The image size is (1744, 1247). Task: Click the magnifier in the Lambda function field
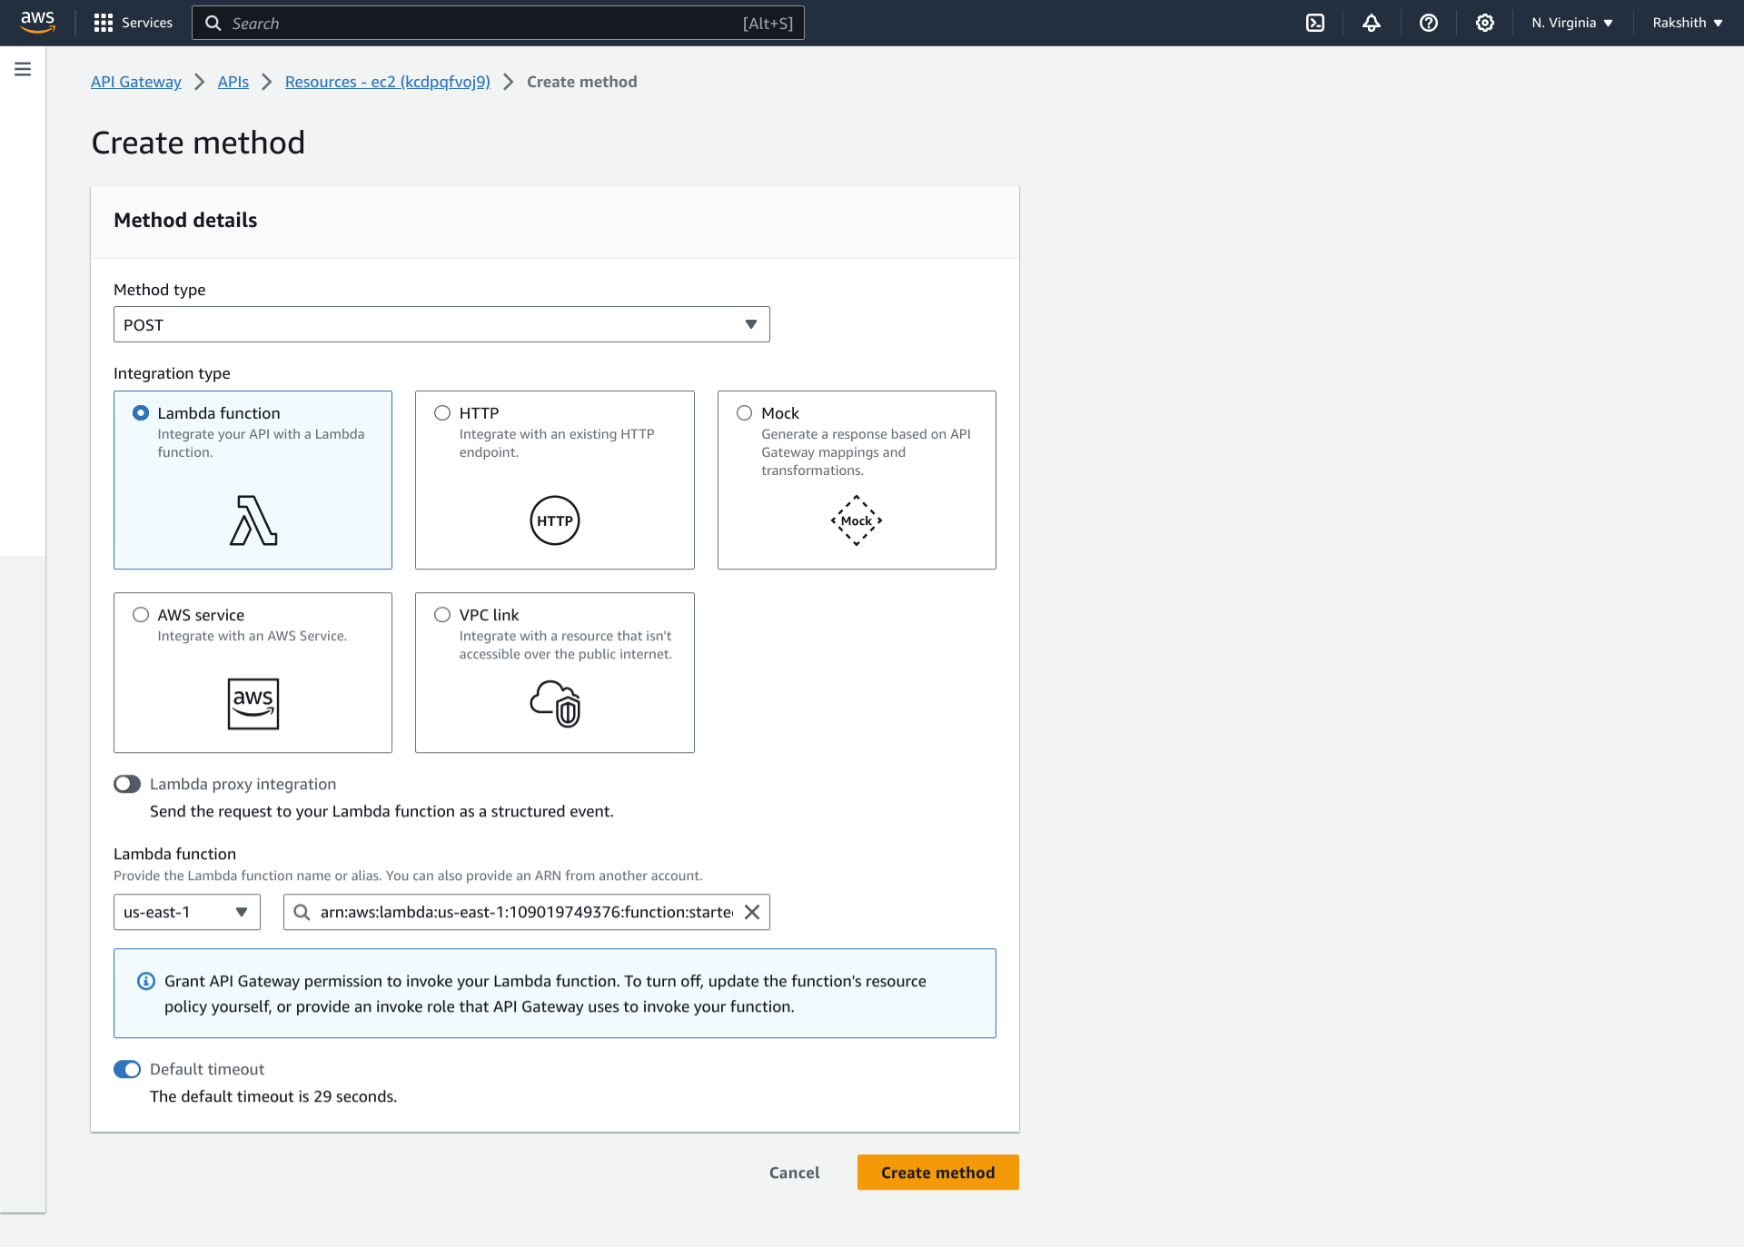[302, 912]
